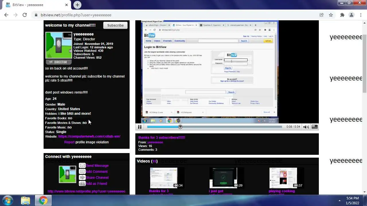
Task: Click Chrome icon in taskbar
Action: tap(43, 201)
